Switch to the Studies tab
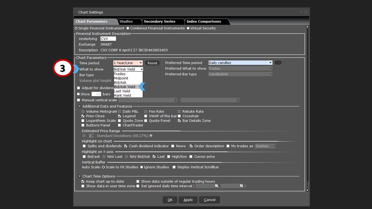This screenshot has height=209, width=372. coord(126,21)
